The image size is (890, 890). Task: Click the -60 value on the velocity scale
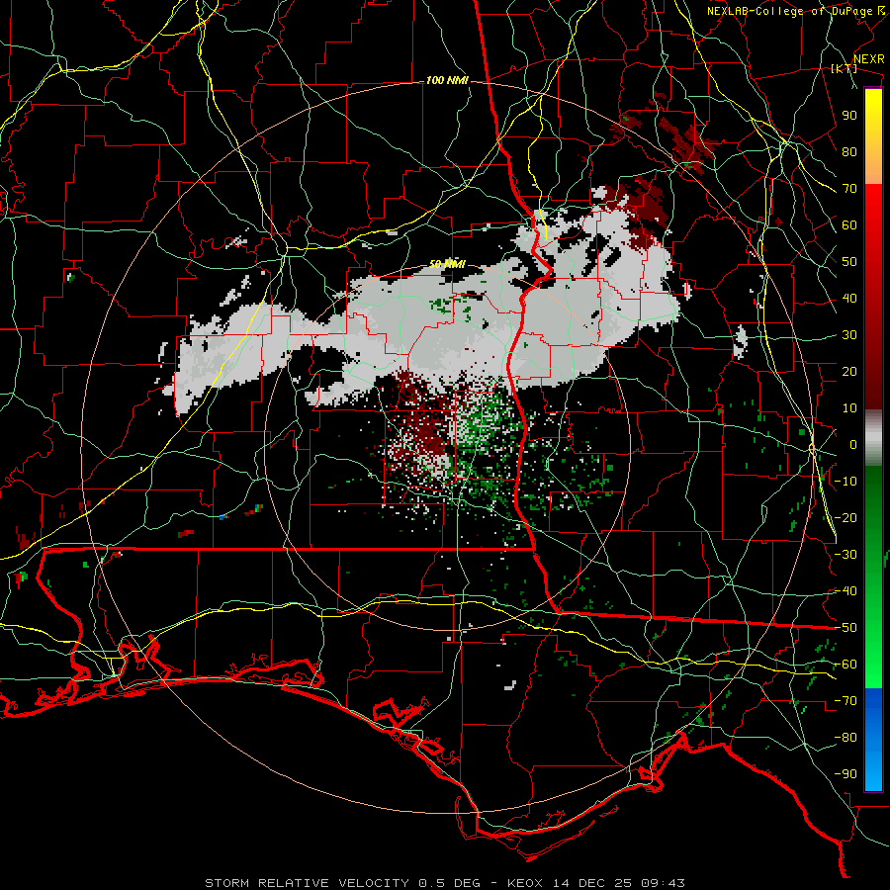click(x=845, y=665)
